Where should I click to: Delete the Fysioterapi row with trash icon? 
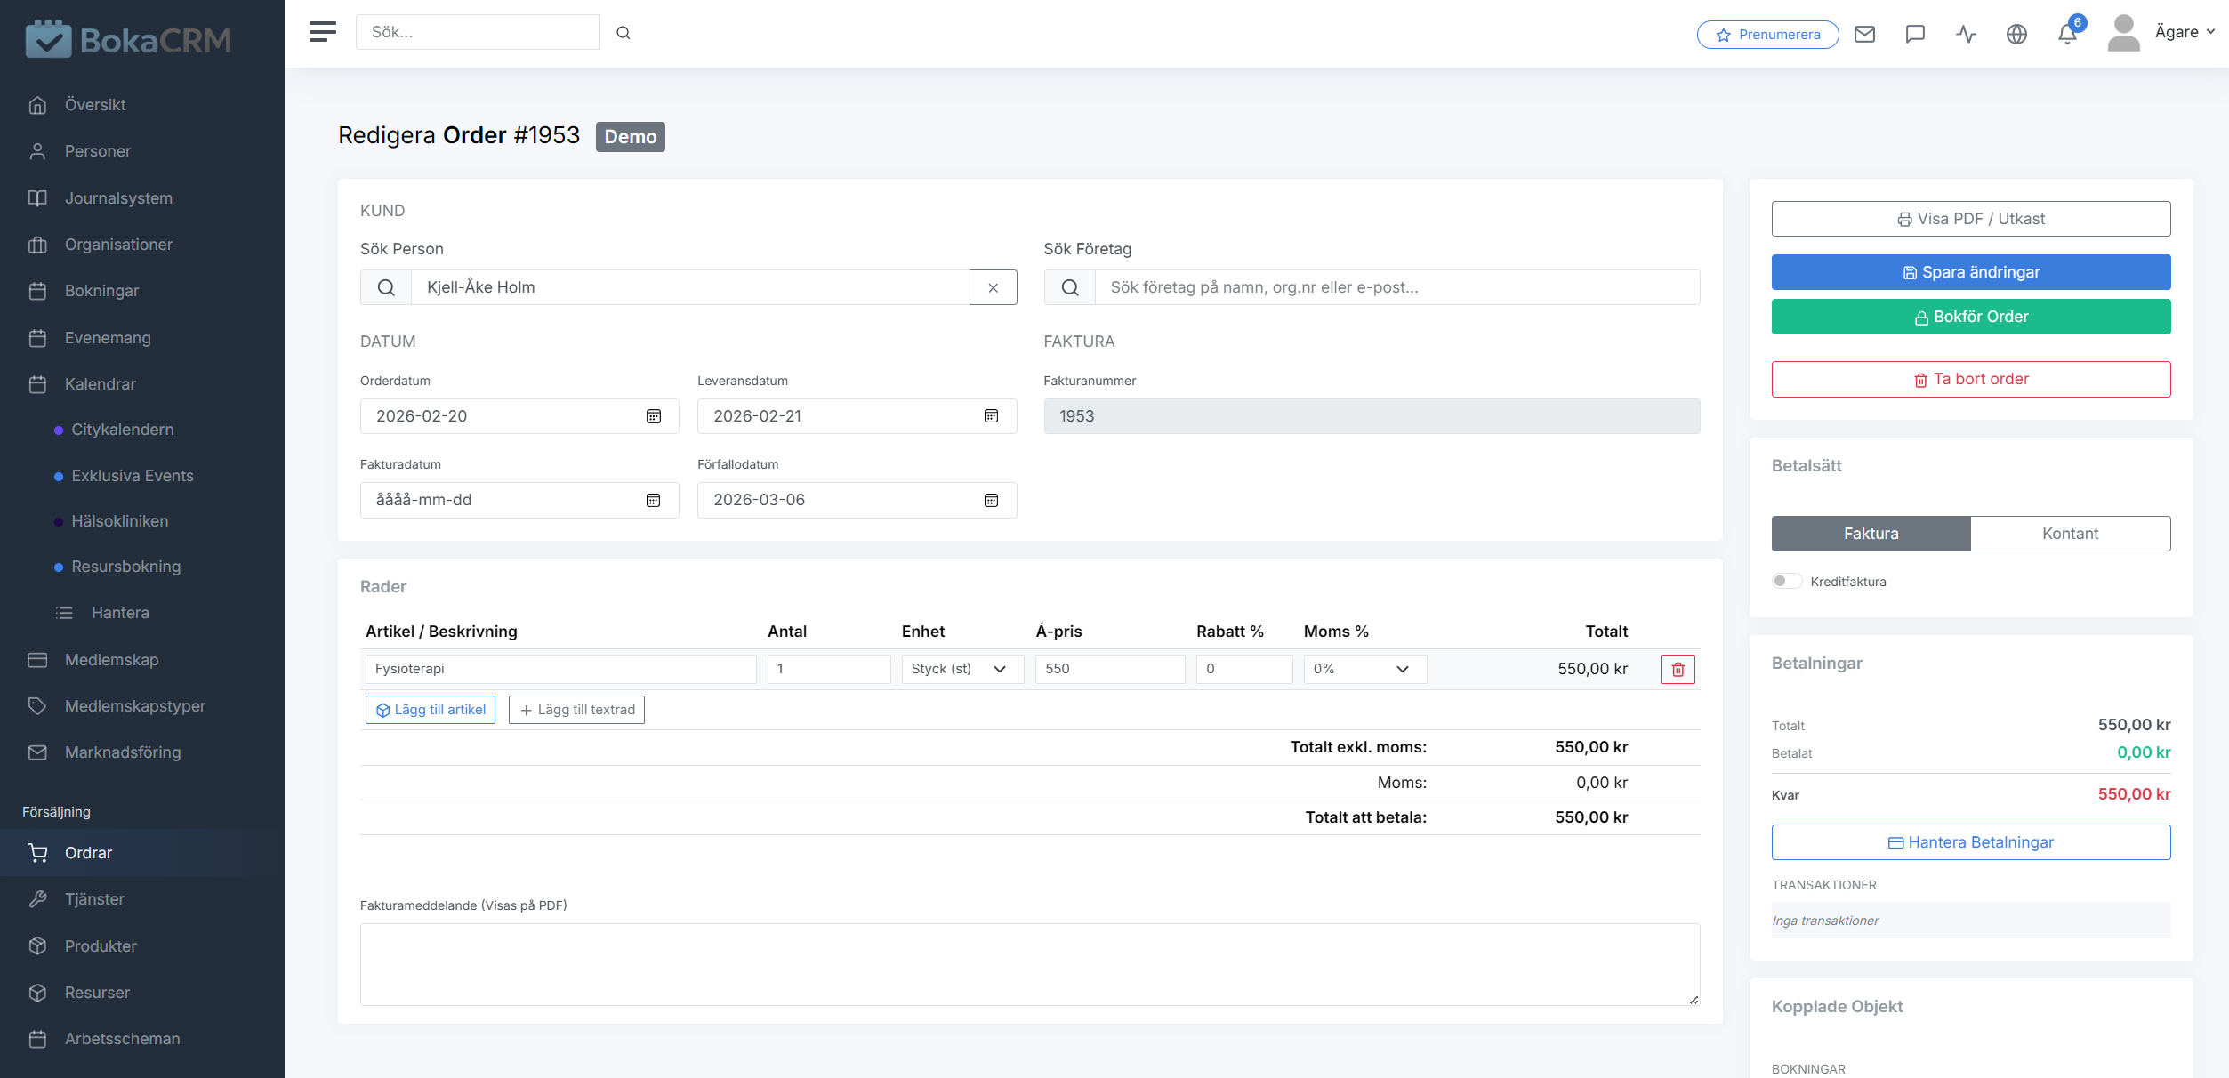click(1678, 669)
